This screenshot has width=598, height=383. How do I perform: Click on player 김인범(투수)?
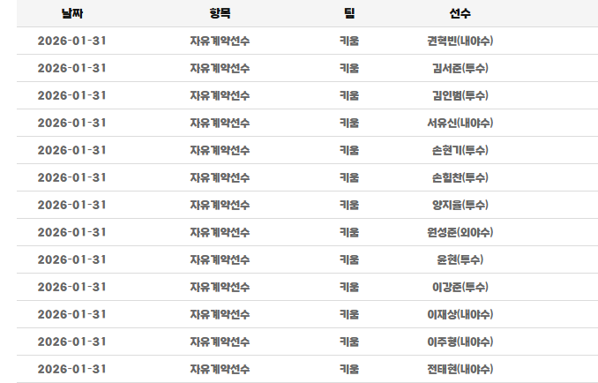(459, 95)
